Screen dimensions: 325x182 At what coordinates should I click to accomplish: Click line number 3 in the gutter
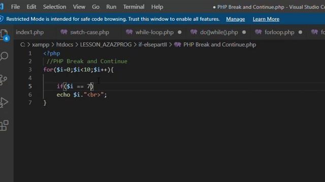(x=30, y=70)
